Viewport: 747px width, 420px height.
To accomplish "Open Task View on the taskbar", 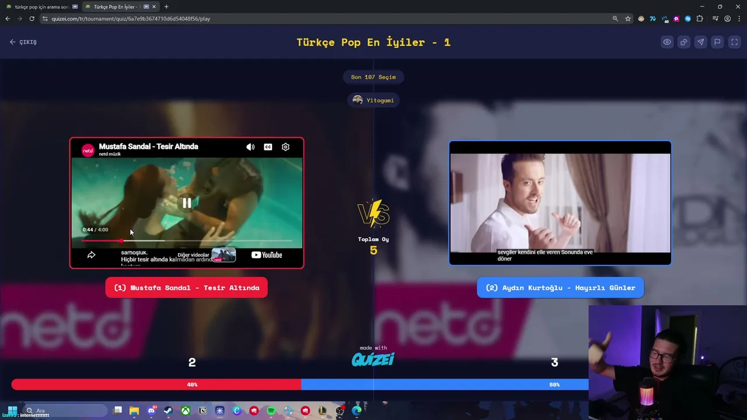I will tap(117, 411).
